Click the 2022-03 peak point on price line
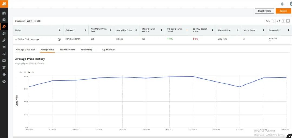The width and height of the screenshot is (292, 138). (193, 76)
